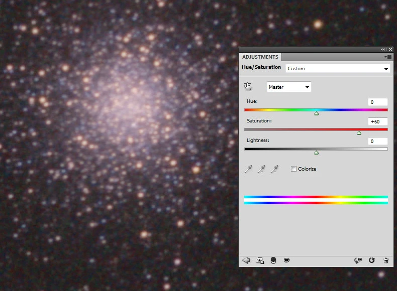The image size is (397, 291).
Task: Toggle adjustment layer visibility eye icon
Action: pos(287,260)
